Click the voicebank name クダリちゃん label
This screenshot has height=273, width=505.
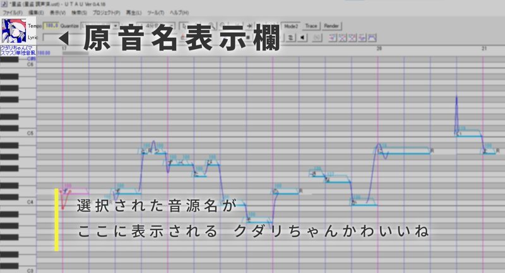point(18,50)
